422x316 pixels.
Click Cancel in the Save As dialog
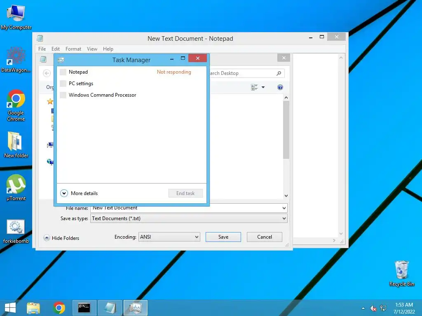click(264, 237)
